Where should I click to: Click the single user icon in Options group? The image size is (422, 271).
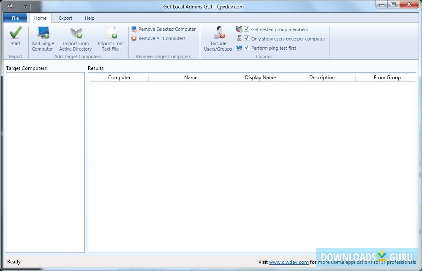pyautogui.click(x=239, y=38)
